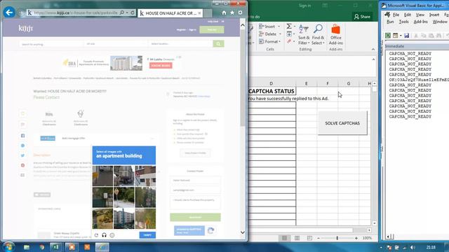Click the green Kijiji search button
449x252 pixels.
pyautogui.click(x=218, y=43)
